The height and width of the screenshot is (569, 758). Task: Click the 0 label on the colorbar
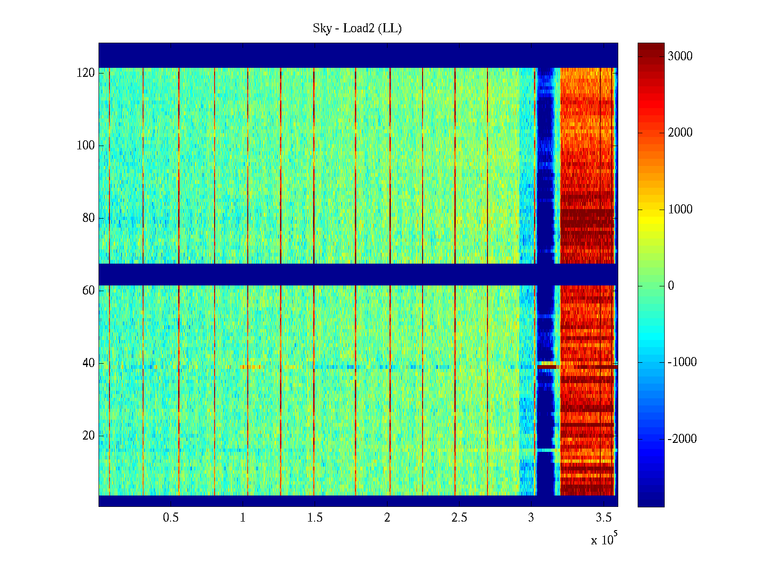pyautogui.click(x=670, y=285)
